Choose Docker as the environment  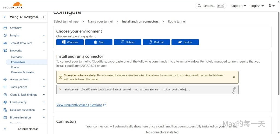[x=185, y=42]
